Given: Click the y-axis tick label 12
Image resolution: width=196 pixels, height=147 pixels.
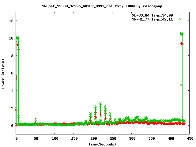Looking at the screenshot, I should [11, 21].
